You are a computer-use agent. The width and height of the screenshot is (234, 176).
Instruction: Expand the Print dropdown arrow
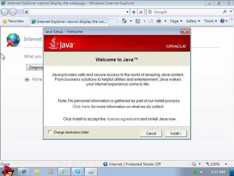165,21
